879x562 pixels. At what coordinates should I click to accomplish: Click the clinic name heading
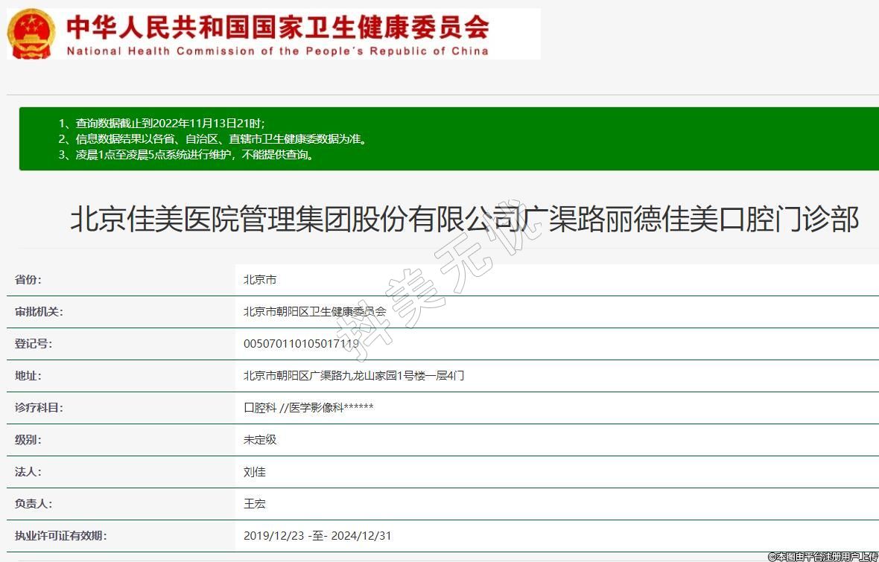[x=464, y=220]
